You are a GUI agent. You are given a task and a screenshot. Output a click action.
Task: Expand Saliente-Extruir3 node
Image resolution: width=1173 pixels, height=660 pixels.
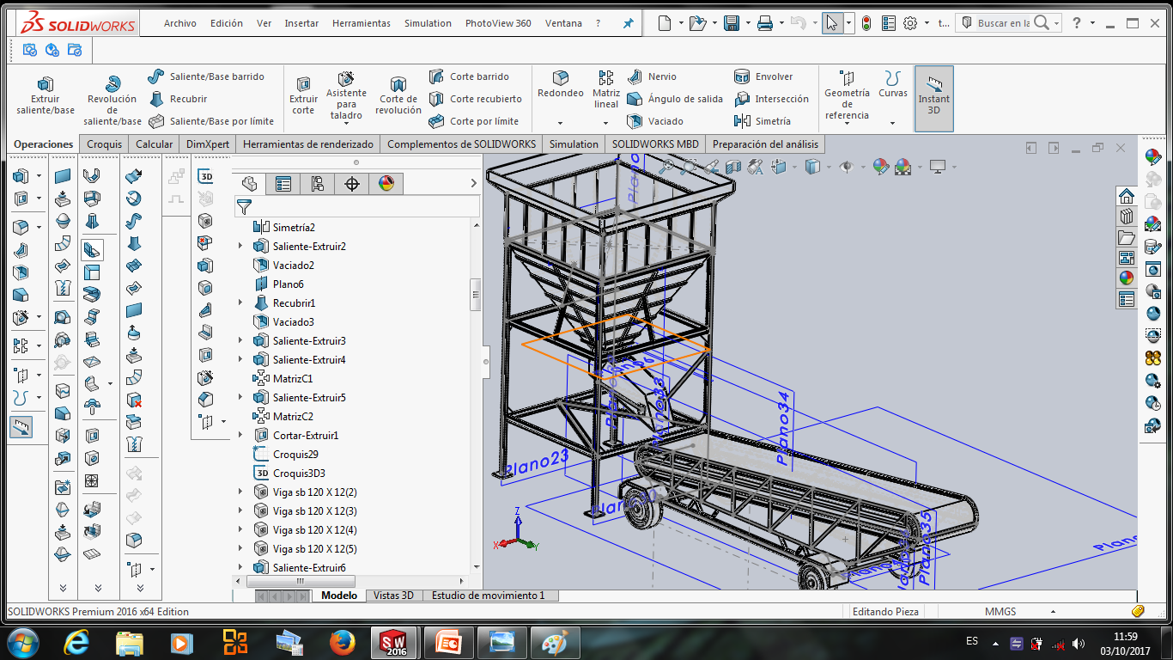pos(240,340)
